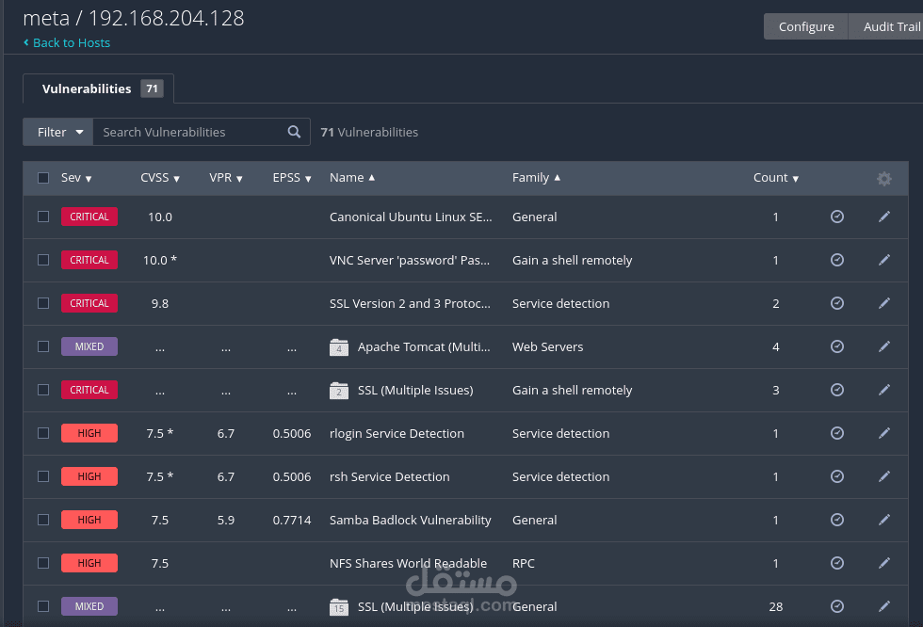Image resolution: width=923 pixels, height=627 pixels.
Task: Click recast check icon for rsh Service Detection row
Action: [x=837, y=476]
